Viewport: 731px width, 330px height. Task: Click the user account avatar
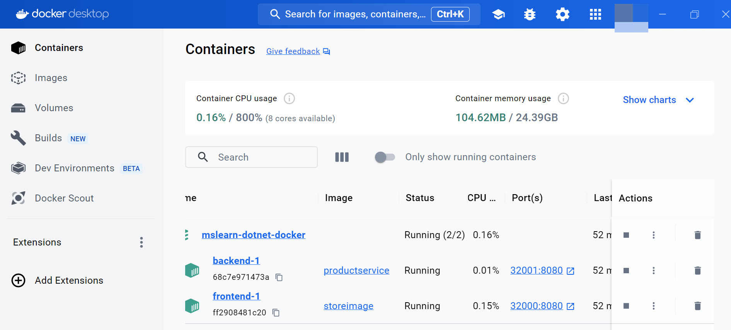tap(631, 18)
